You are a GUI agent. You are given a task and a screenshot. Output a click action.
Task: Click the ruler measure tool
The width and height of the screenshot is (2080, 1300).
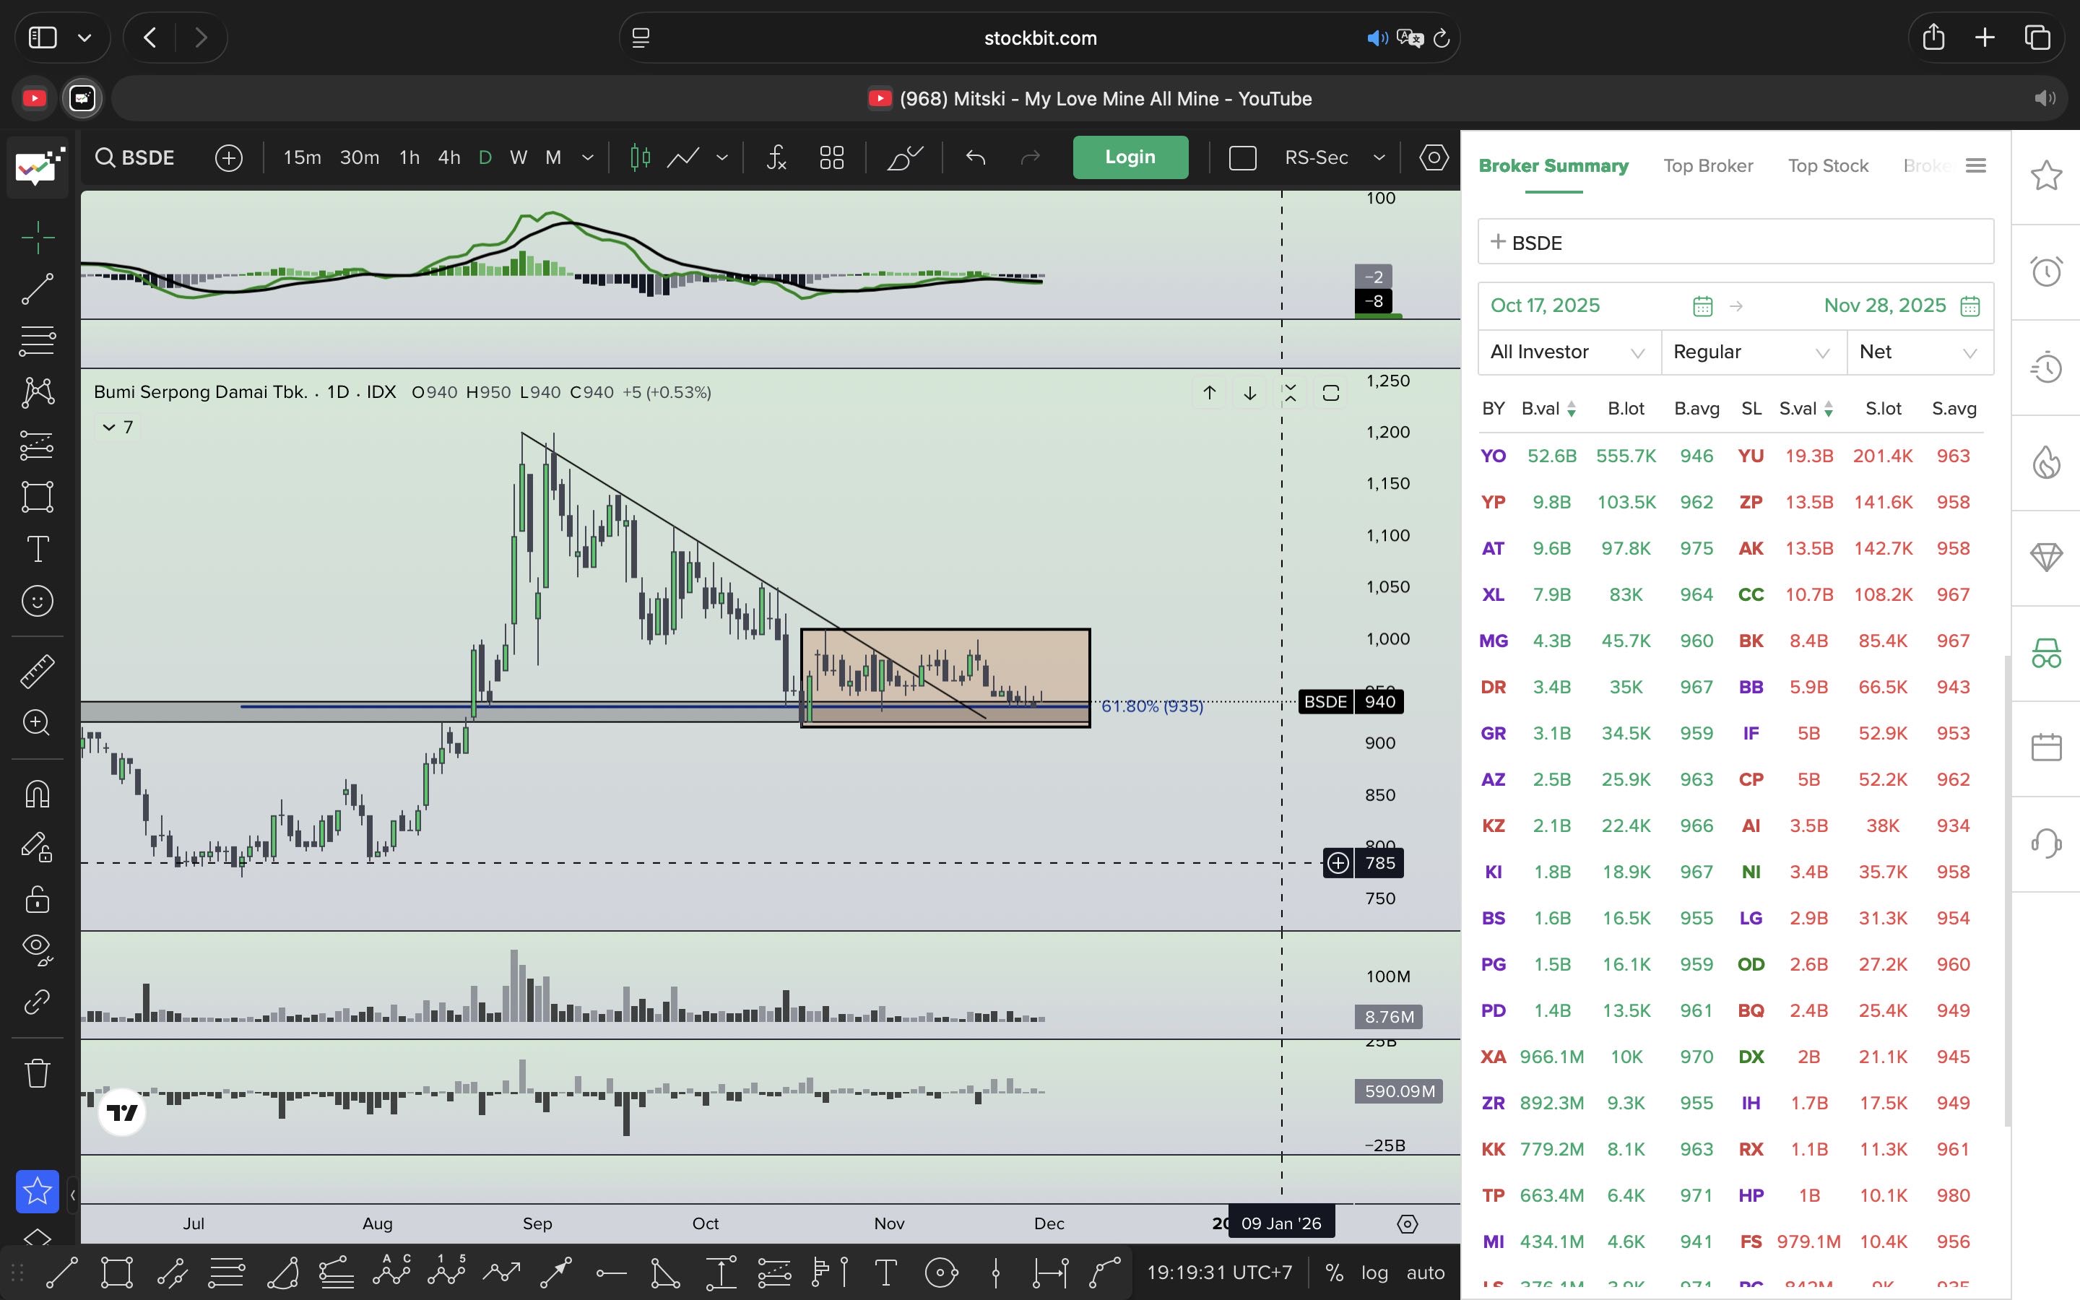[x=37, y=671]
